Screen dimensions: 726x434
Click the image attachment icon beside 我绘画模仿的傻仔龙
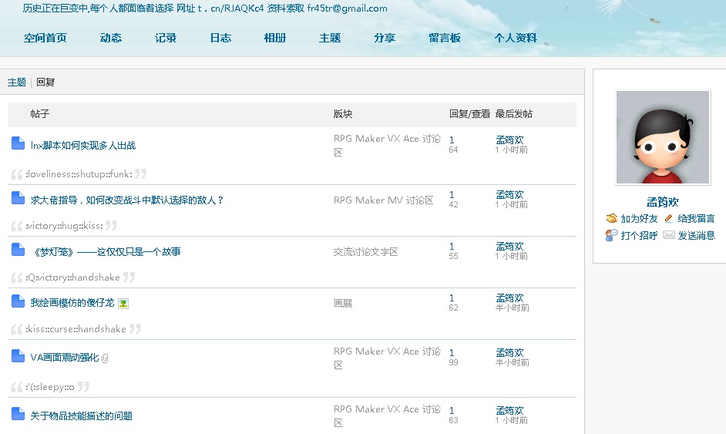(x=123, y=304)
